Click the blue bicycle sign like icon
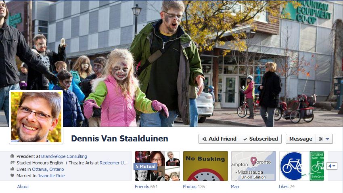The image size is (343, 193). click(x=291, y=166)
